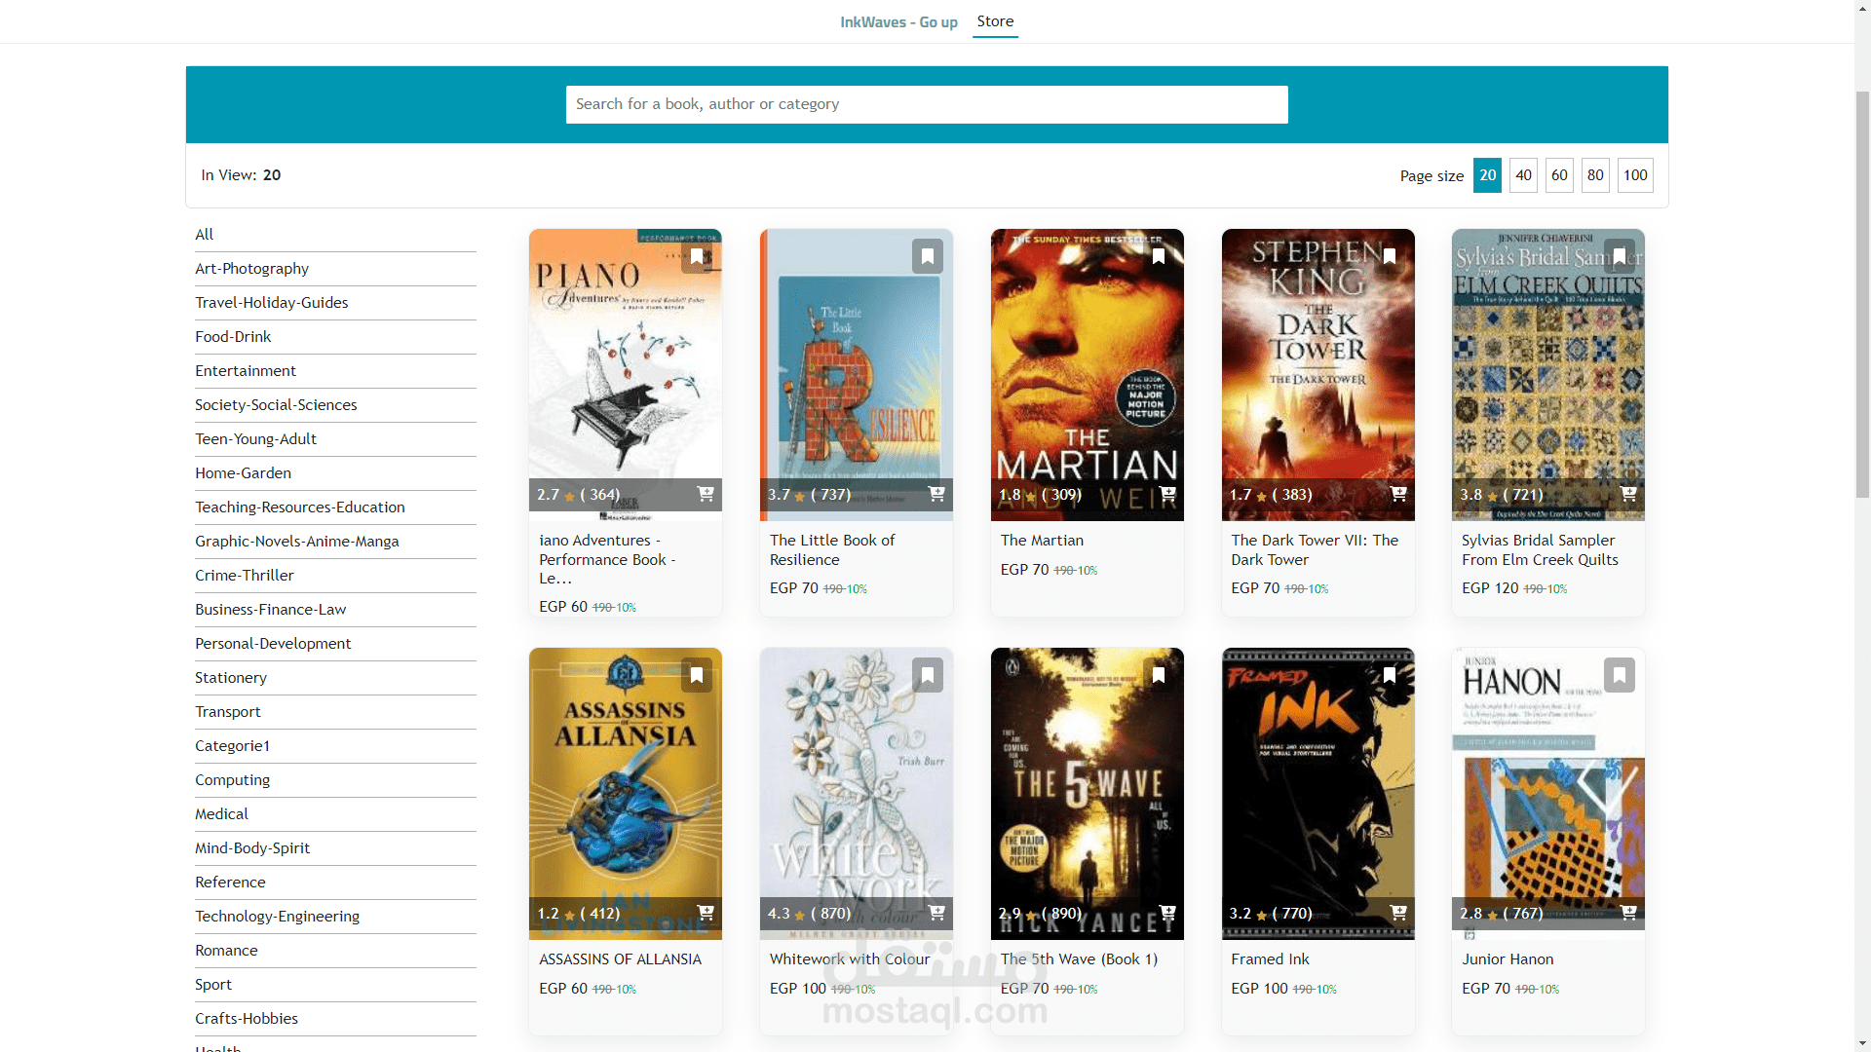Bookmark ASSASSINS OF ALLANSIA book
1871x1052 pixels.
(x=697, y=675)
